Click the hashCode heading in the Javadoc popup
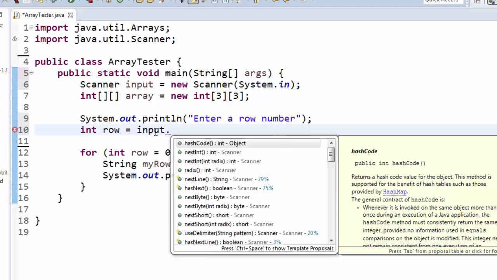Viewport: 497px width, 280px height. [x=364, y=151]
